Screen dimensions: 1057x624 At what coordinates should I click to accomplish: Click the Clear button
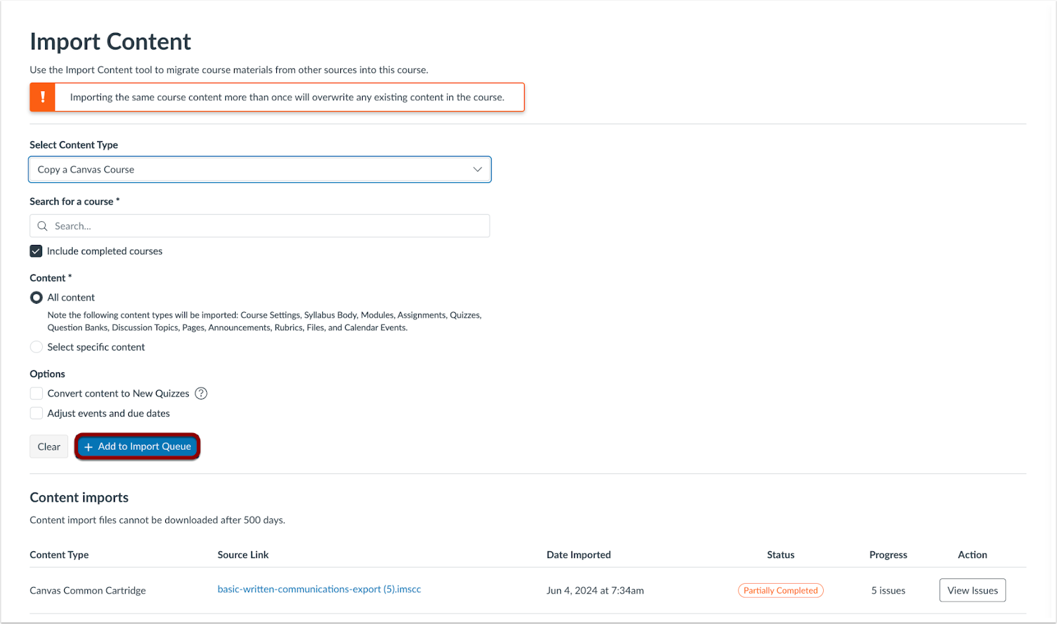(x=48, y=446)
